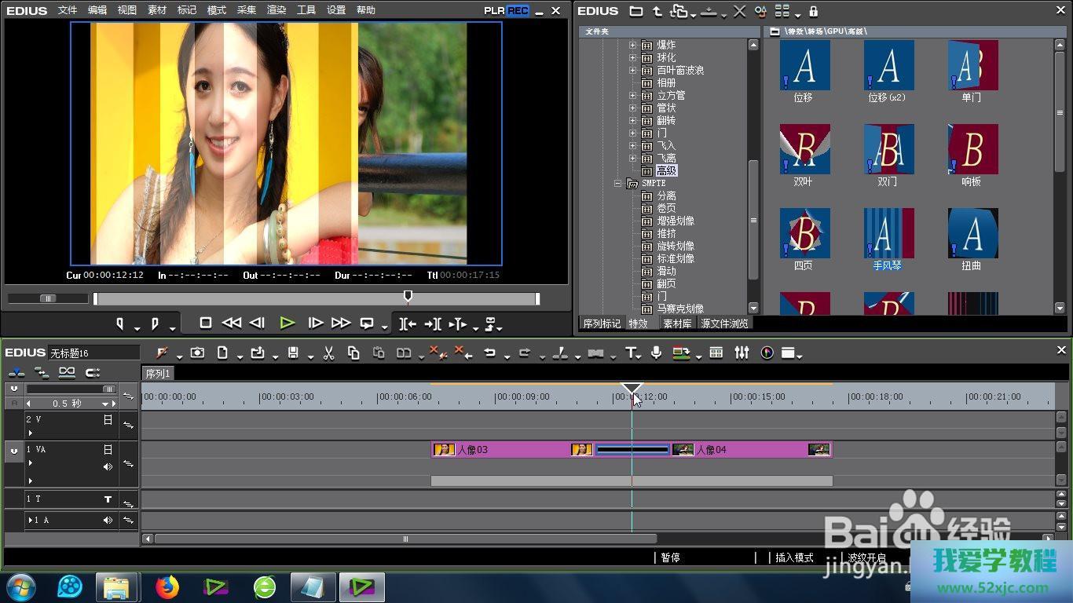The image size is (1073, 603).
Task: Click the microphone voice-over icon
Action: pos(656,353)
